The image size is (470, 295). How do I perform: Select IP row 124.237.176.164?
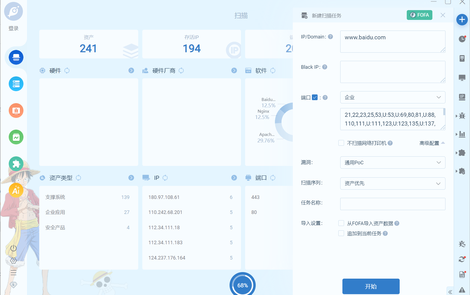click(x=191, y=258)
